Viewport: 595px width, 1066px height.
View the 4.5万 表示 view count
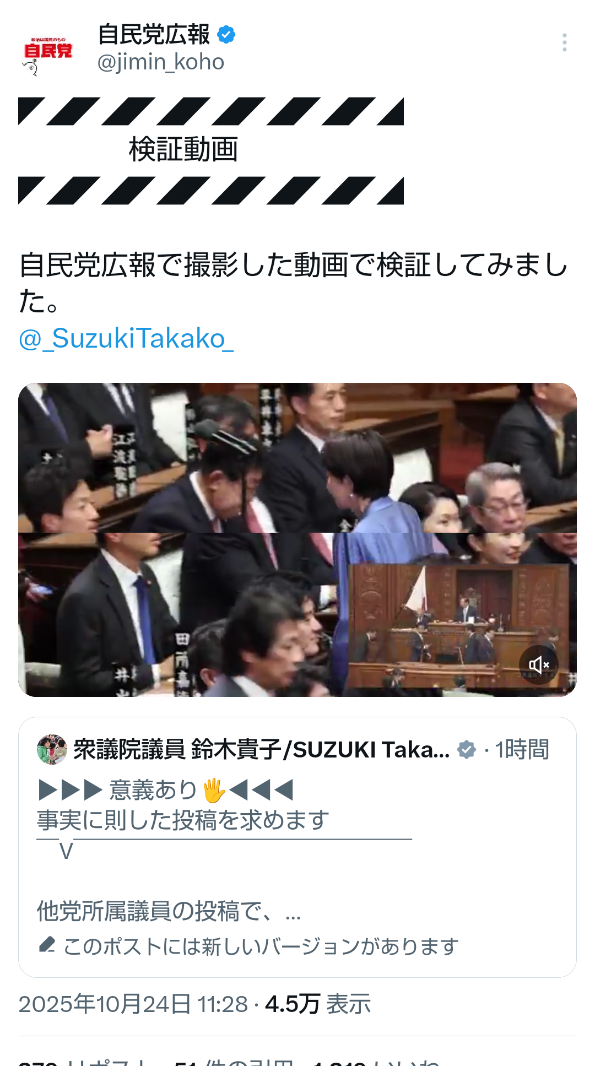pos(318,1004)
